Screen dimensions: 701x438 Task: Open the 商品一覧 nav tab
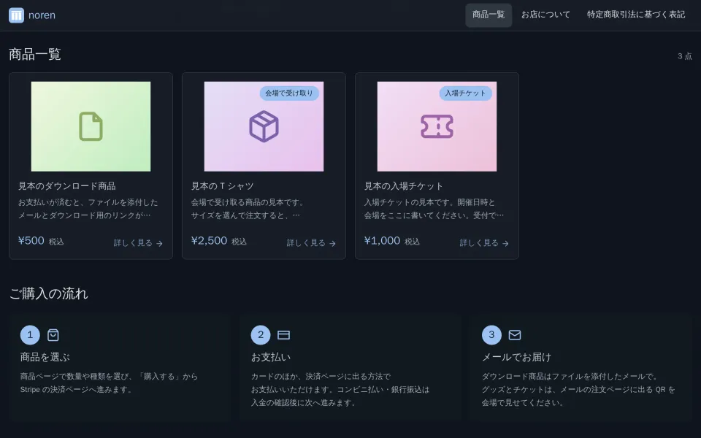pyautogui.click(x=489, y=15)
